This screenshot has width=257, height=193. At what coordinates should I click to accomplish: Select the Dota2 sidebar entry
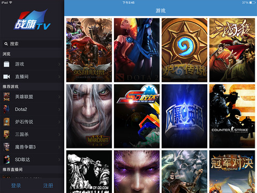(32, 109)
